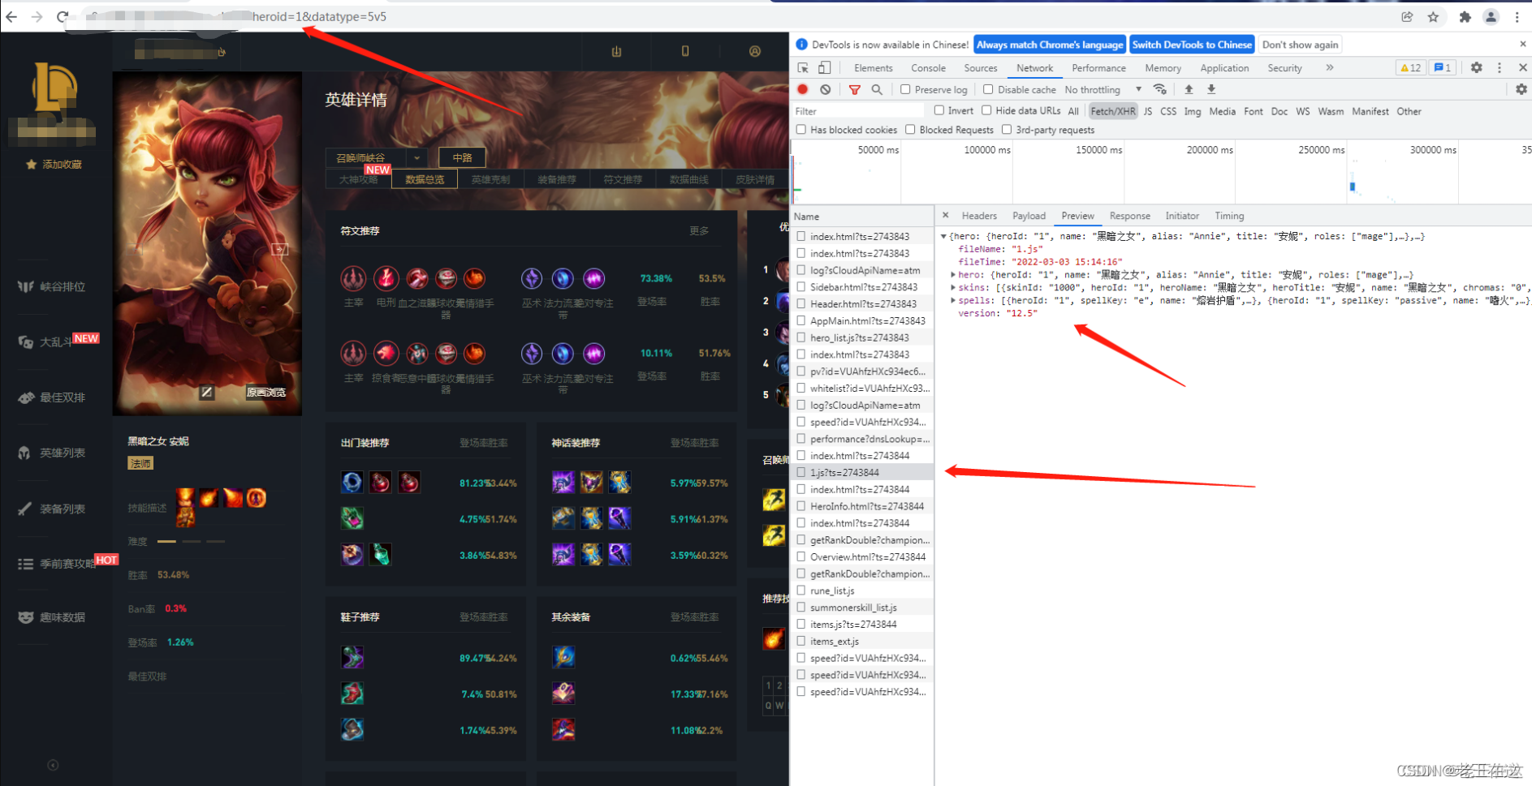Check Blocked Requests option

click(910, 130)
